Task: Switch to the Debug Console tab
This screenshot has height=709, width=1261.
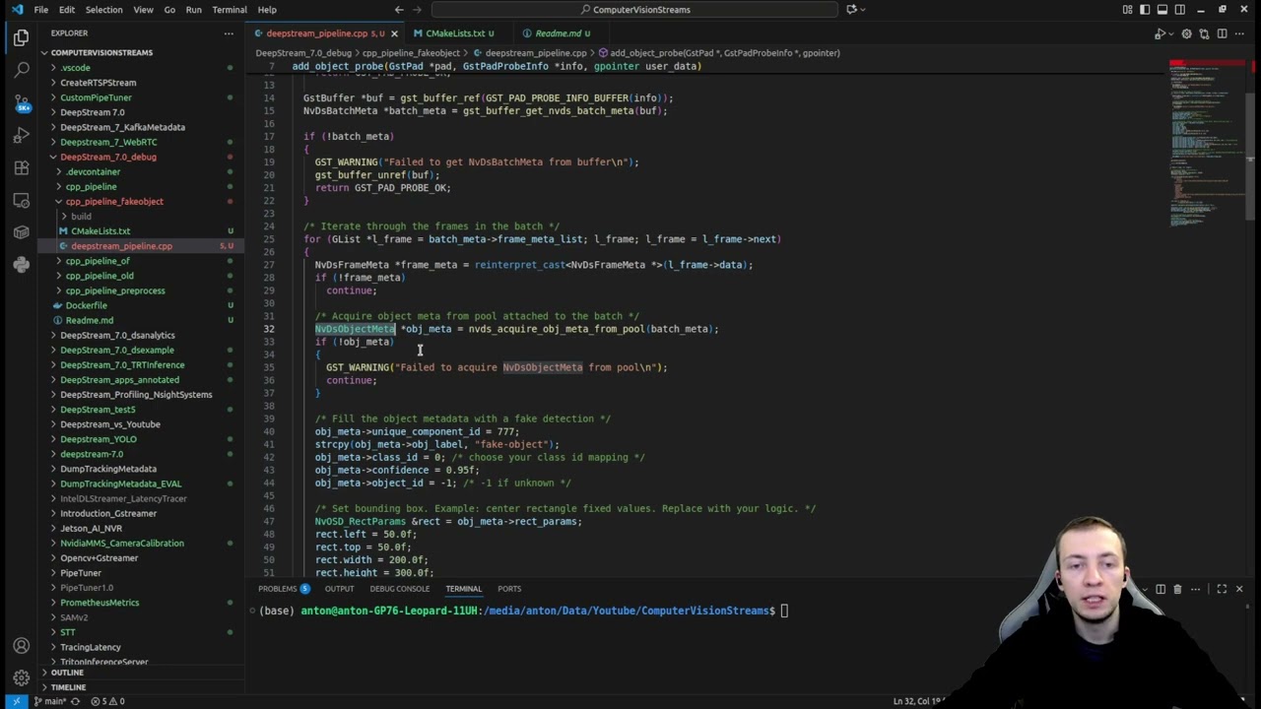Action: click(x=400, y=589)
